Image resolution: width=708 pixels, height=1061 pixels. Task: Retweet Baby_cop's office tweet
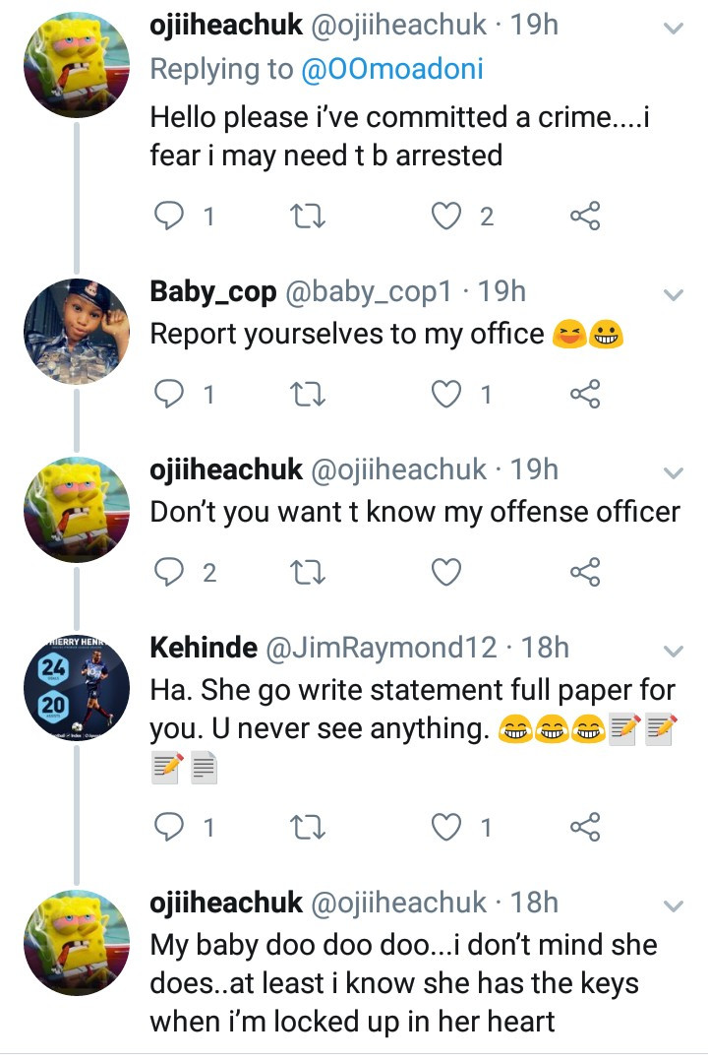(310, 394)
